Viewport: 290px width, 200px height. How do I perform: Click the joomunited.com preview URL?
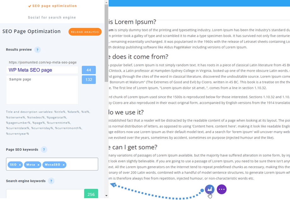click(43, 62)
